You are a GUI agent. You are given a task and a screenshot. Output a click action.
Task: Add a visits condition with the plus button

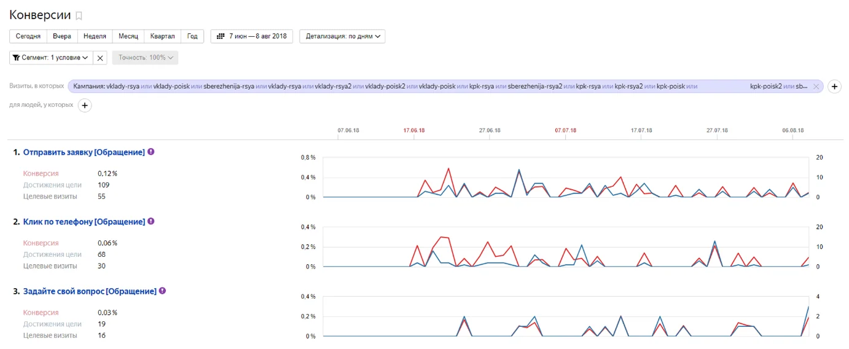point(835,87)
